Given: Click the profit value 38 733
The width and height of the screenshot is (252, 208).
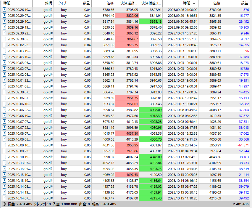Looking at the screenshot, I should click(x=244, y=163).
